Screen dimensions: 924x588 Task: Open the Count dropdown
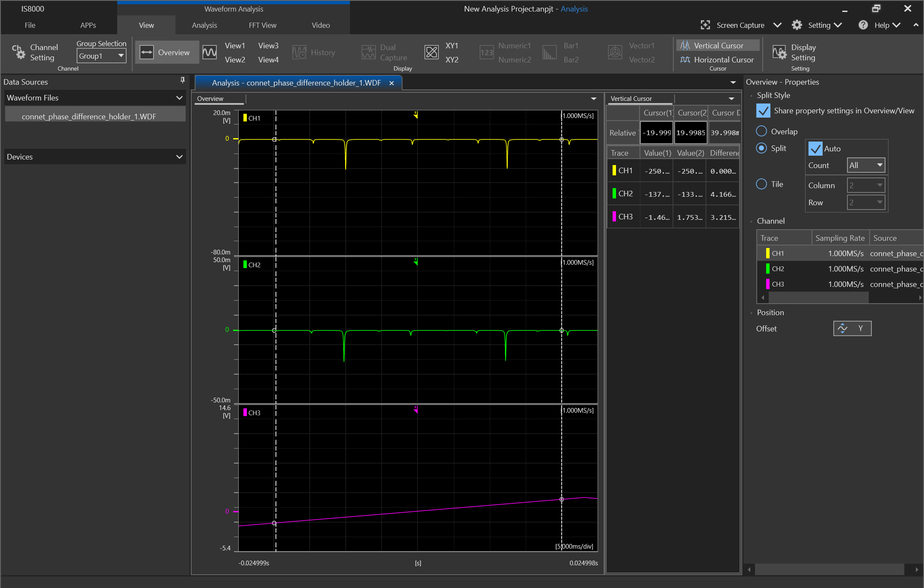point(866,165)
